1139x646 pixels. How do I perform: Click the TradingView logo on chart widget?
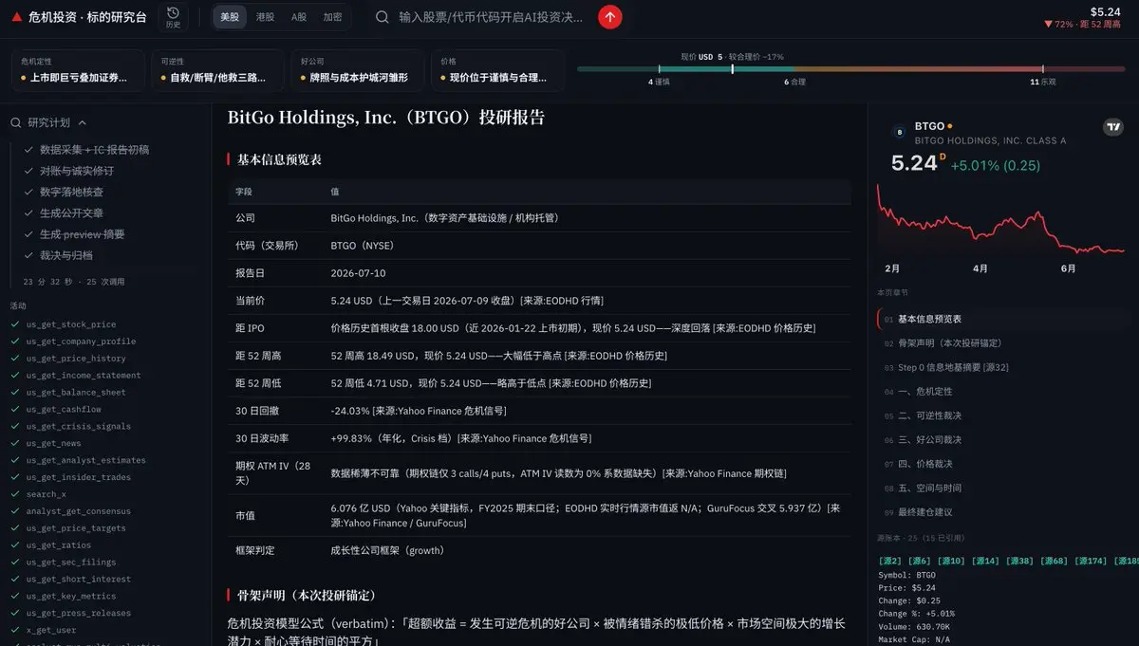point(1113,127)
